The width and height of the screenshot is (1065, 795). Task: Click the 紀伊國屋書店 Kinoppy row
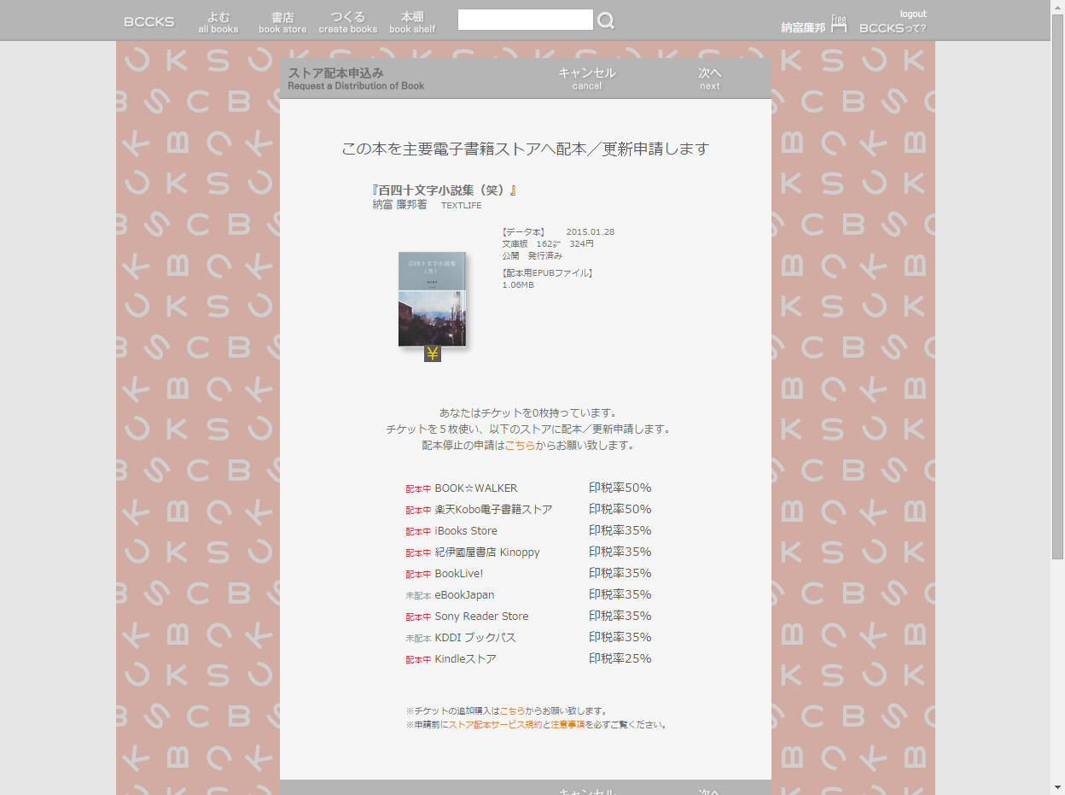pos(528,552)
